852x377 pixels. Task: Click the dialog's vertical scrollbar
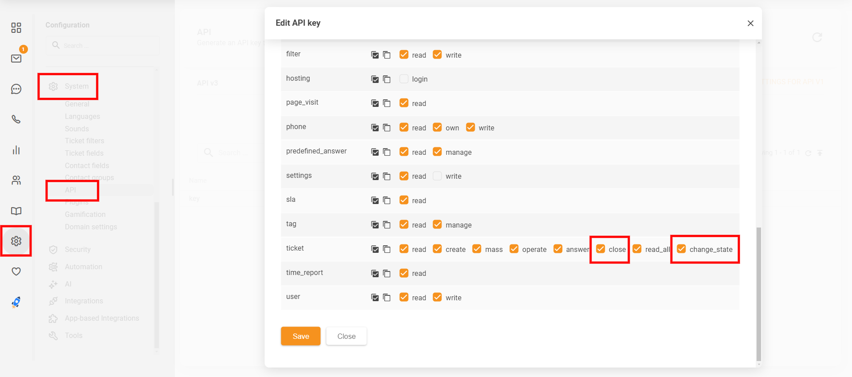[758, 293]
